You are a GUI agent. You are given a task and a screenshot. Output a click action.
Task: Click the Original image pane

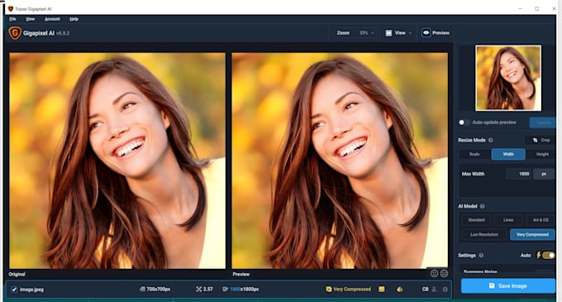(x=117, y=161)
